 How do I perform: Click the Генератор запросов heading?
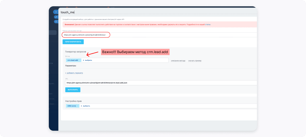tap(76, 52)
